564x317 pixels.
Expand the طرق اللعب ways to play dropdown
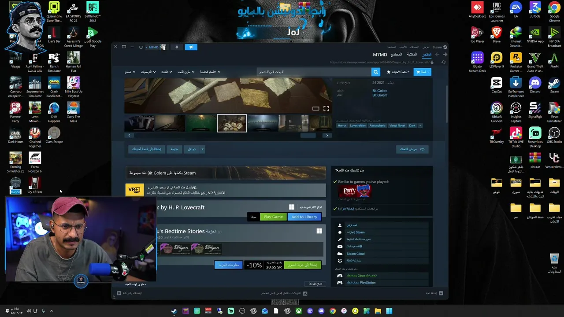(x=185, y=72)
